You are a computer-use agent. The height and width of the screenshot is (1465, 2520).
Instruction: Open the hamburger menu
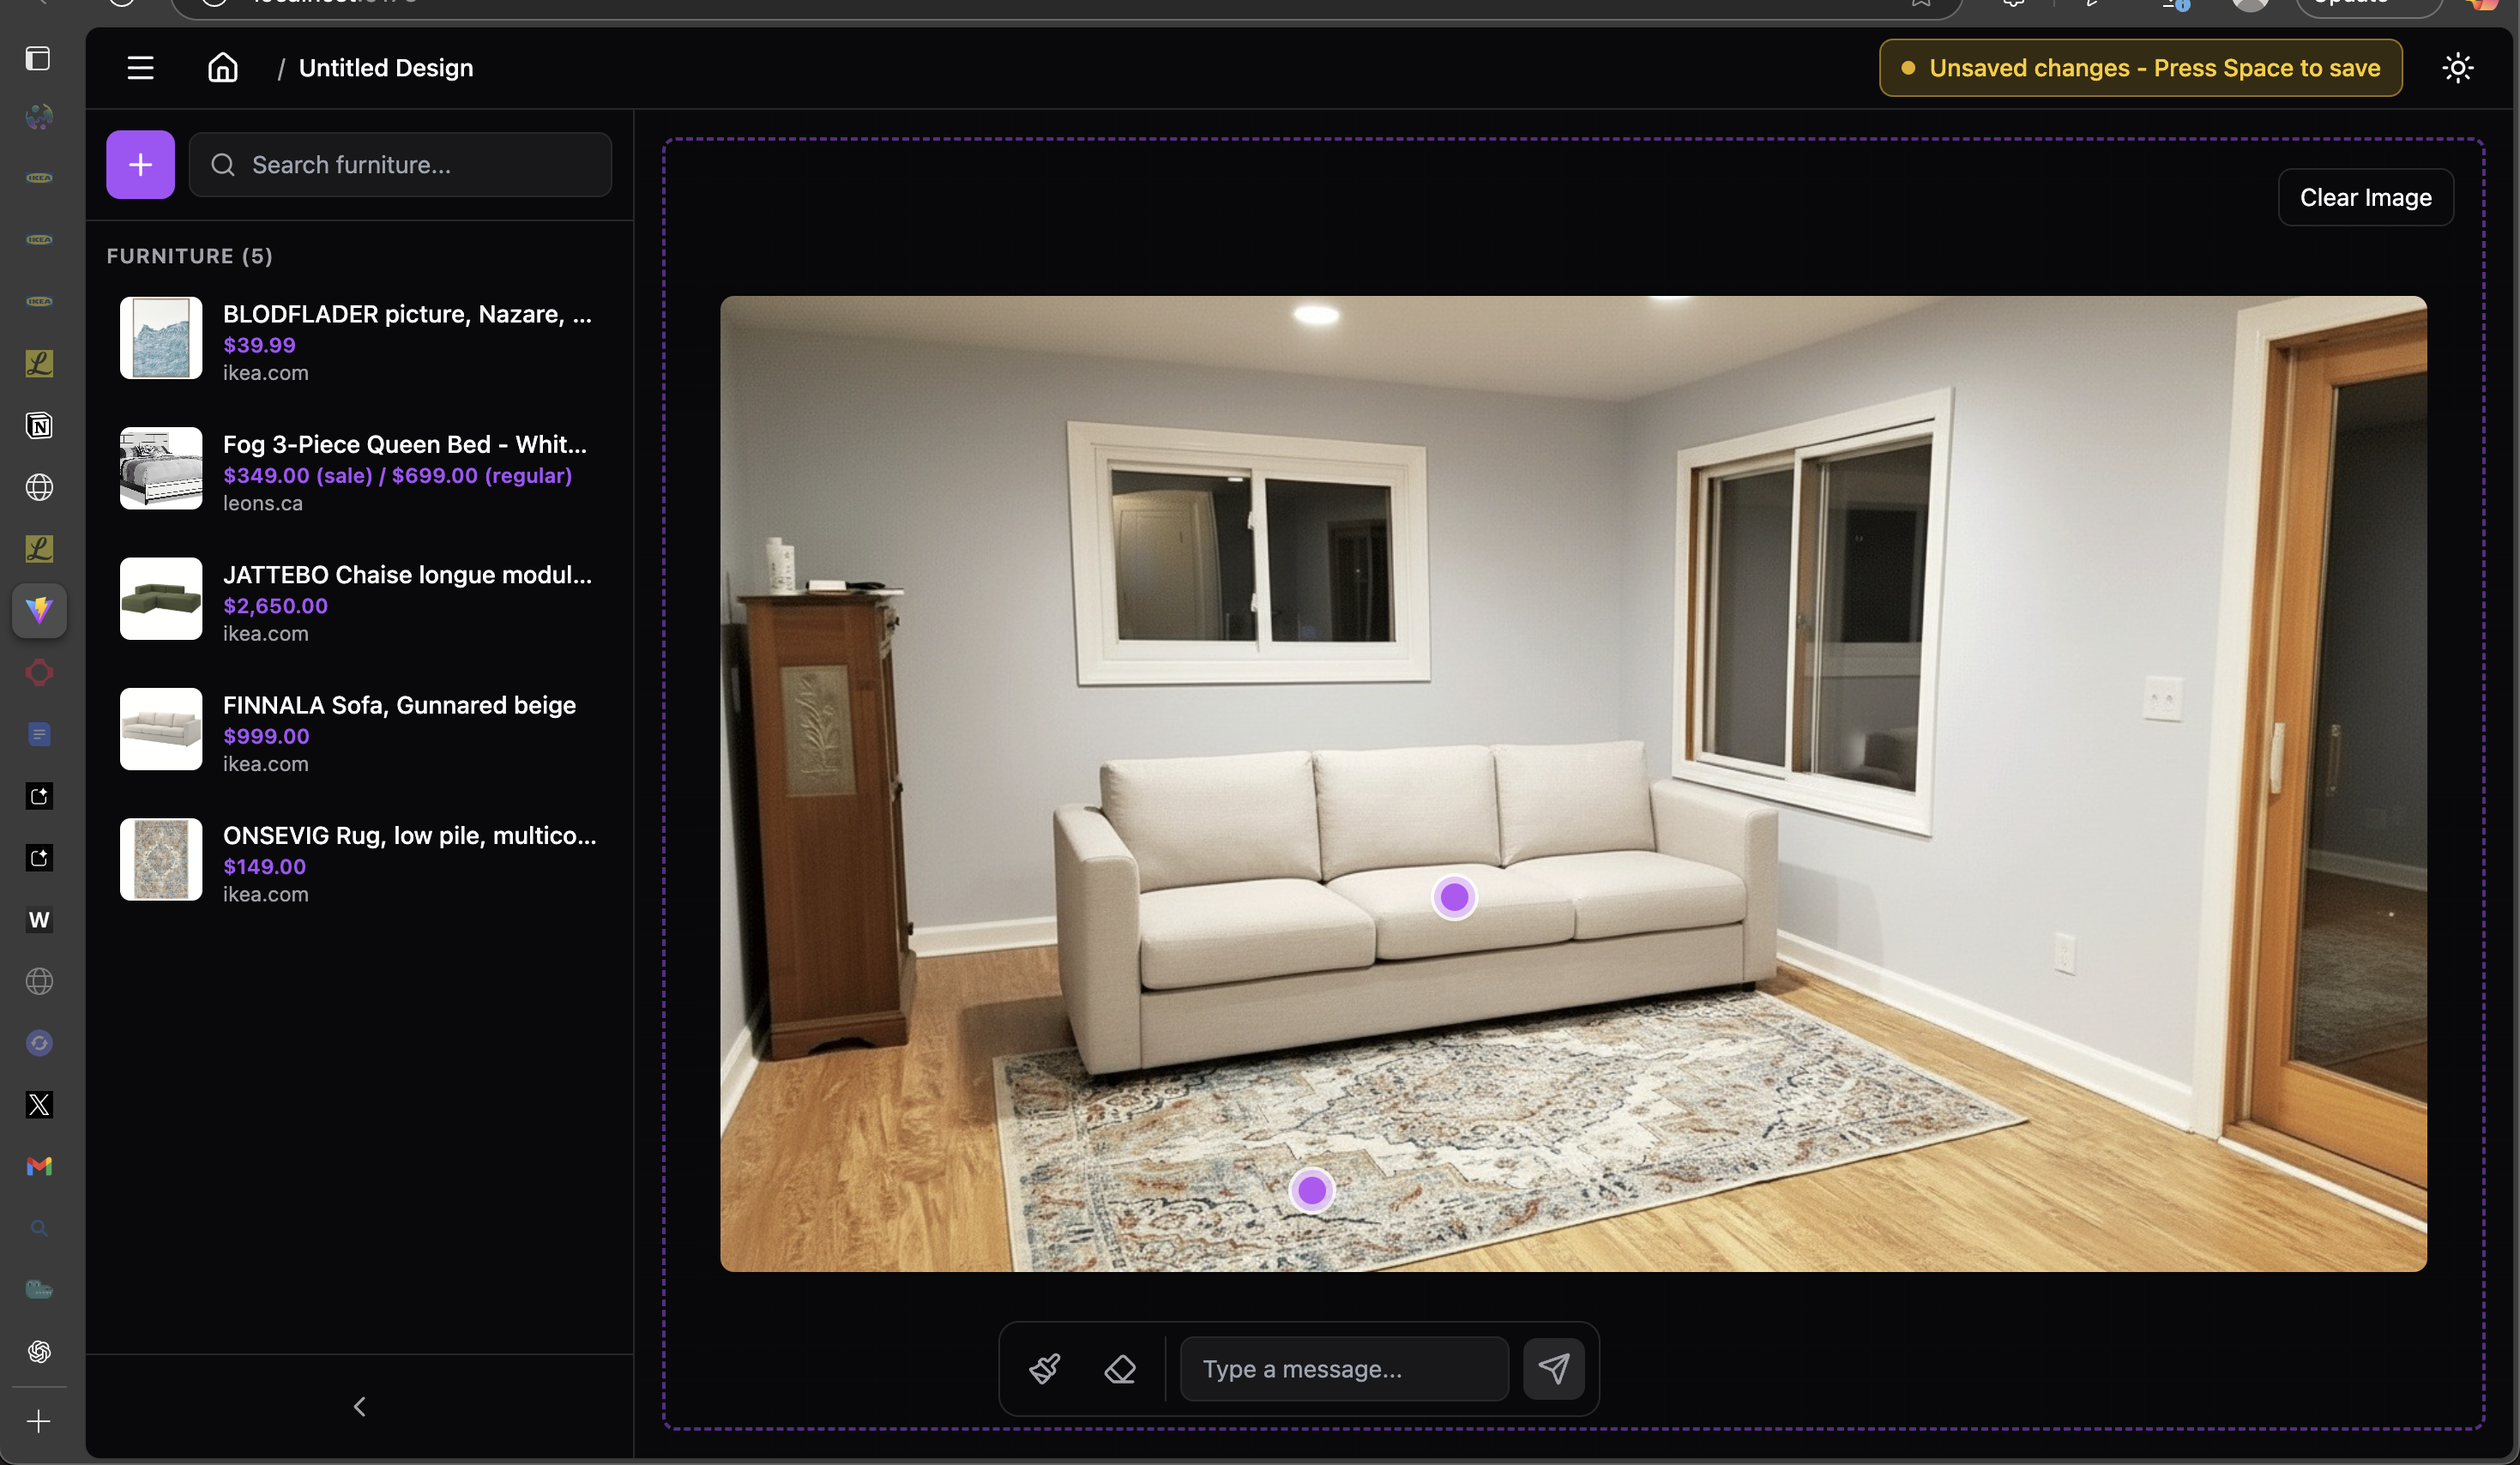click(x=140, y=68)
